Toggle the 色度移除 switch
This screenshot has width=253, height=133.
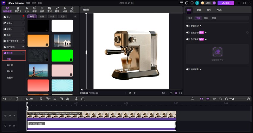(x=188, y=33)
